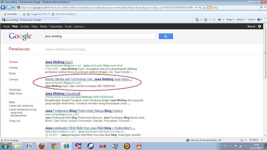Click the RSS feeds icon
This screenshot has width=267, height=150.
206,20
